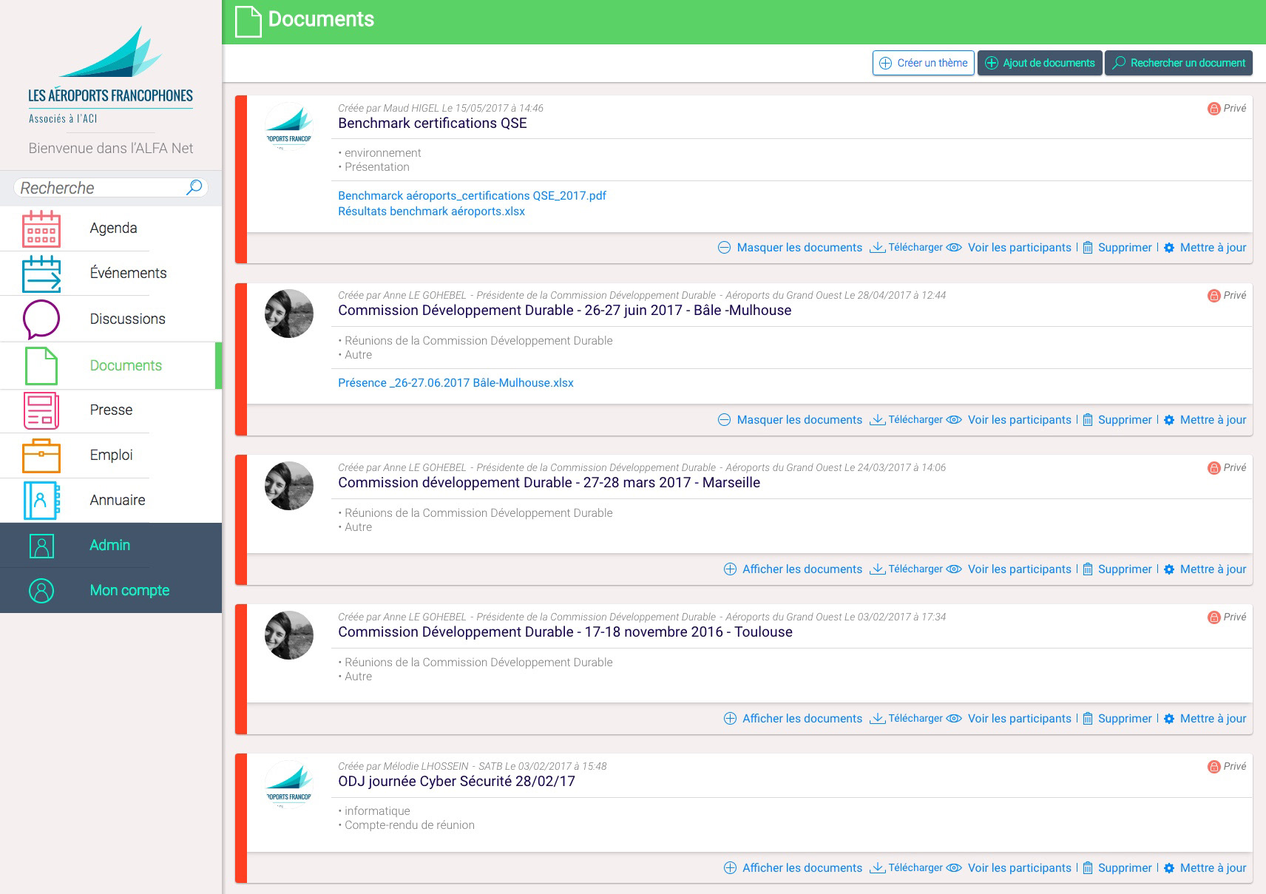
Task: Collapse documents of Benchmark certifications QSE
Action: (790, 248)
